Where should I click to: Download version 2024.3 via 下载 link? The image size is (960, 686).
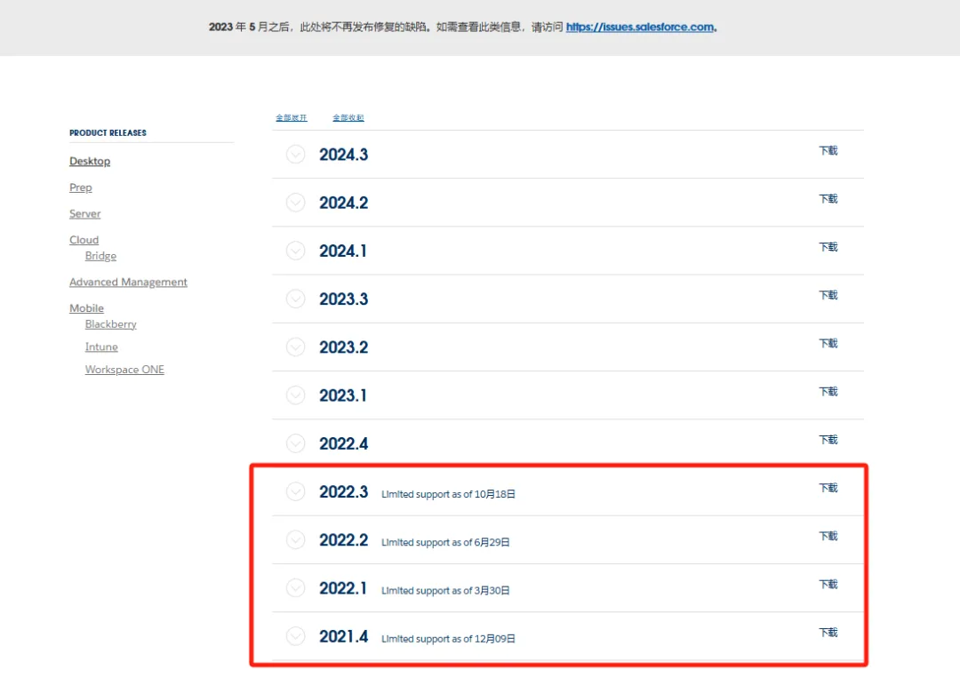pos(828,151)
